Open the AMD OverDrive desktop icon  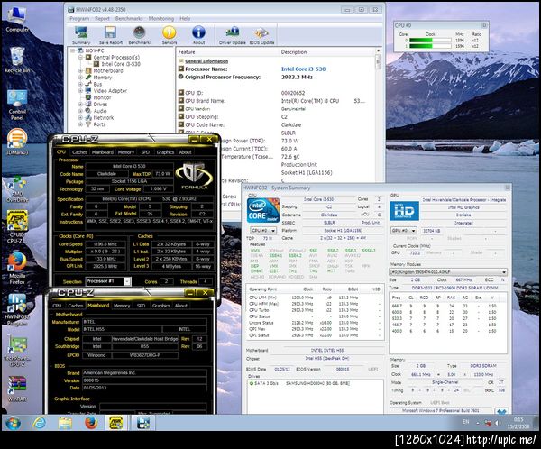17,189
